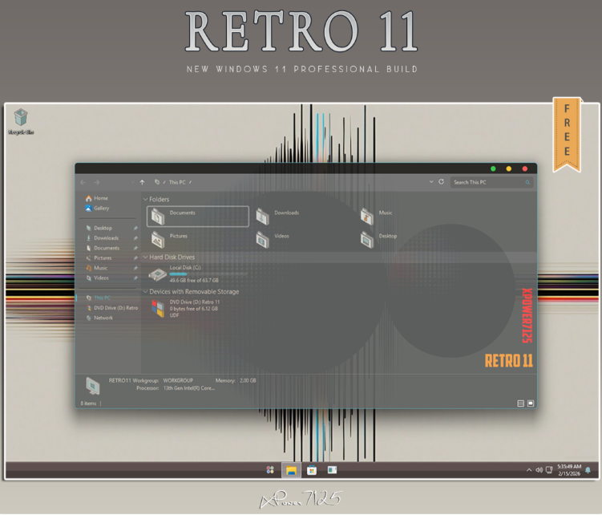Image resolution: width=602 pixels, height=515 pixels.
Task: Collapse the Hard Disk Drives group
Action: [146, 257]
